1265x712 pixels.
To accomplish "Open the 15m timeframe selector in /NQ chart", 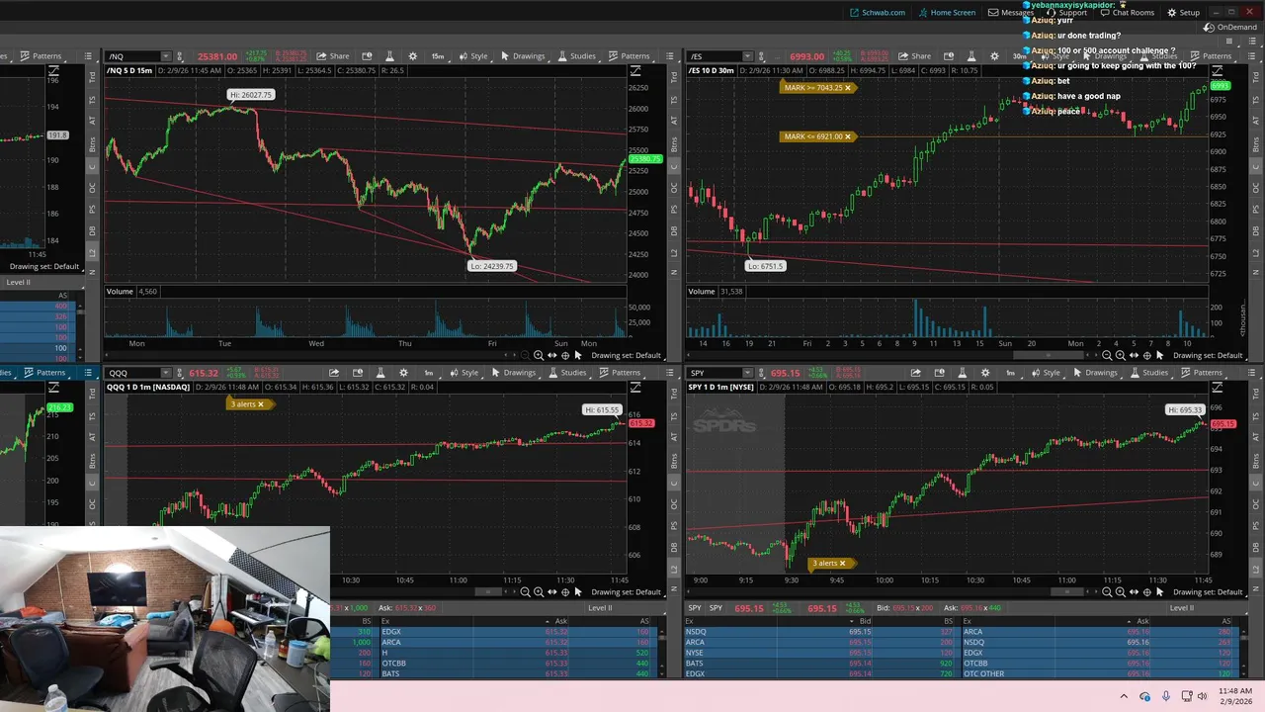I will 438,56.
